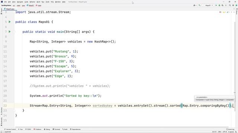
Task: Open the Navigate menu
Action: 20,2
